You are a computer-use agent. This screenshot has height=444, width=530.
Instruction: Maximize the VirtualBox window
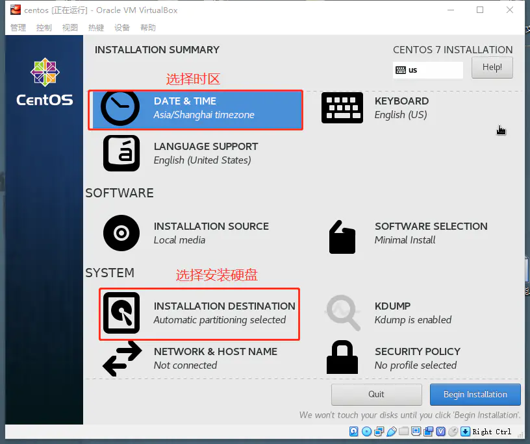pyautogui.click(x=480, y=10)
